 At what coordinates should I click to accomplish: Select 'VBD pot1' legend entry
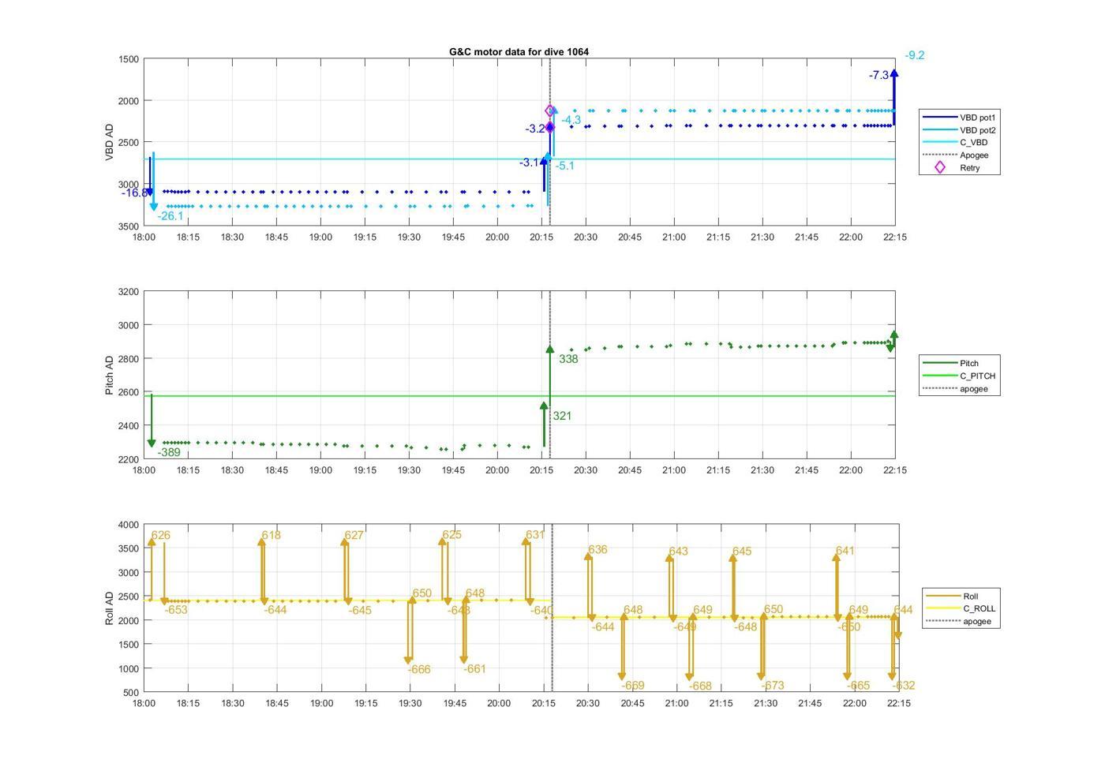pos(960,118)
